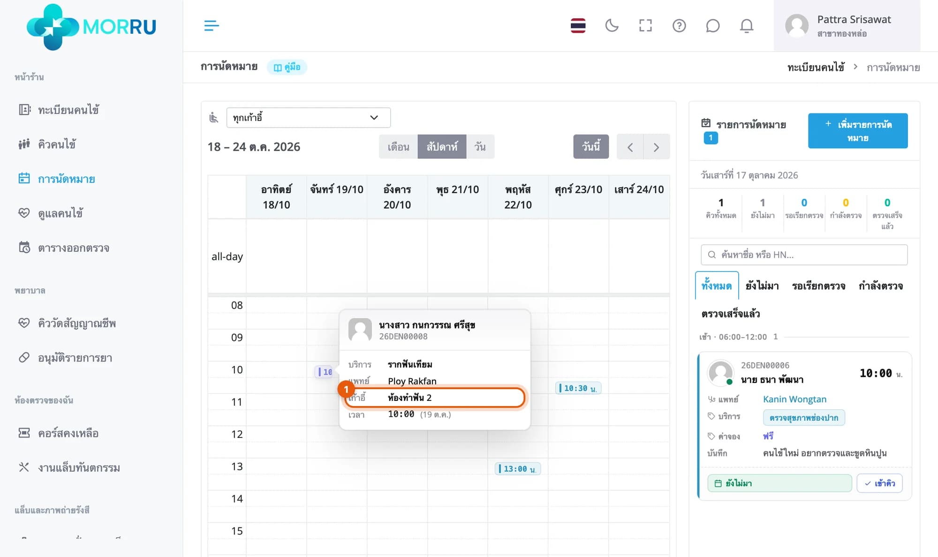Viewport: 938px width, 557px height.
Task: Open notifications bell
Action: coord(746,25)
